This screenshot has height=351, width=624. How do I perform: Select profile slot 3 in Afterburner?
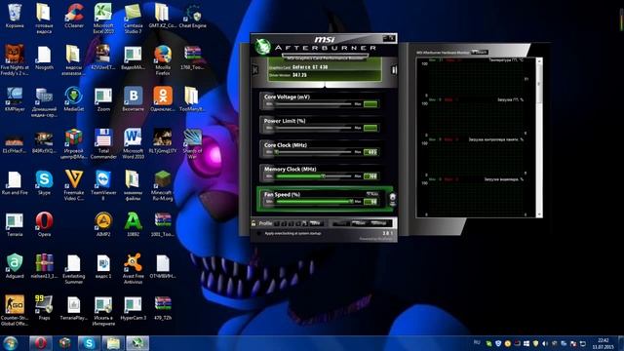(x=291, y=223)
